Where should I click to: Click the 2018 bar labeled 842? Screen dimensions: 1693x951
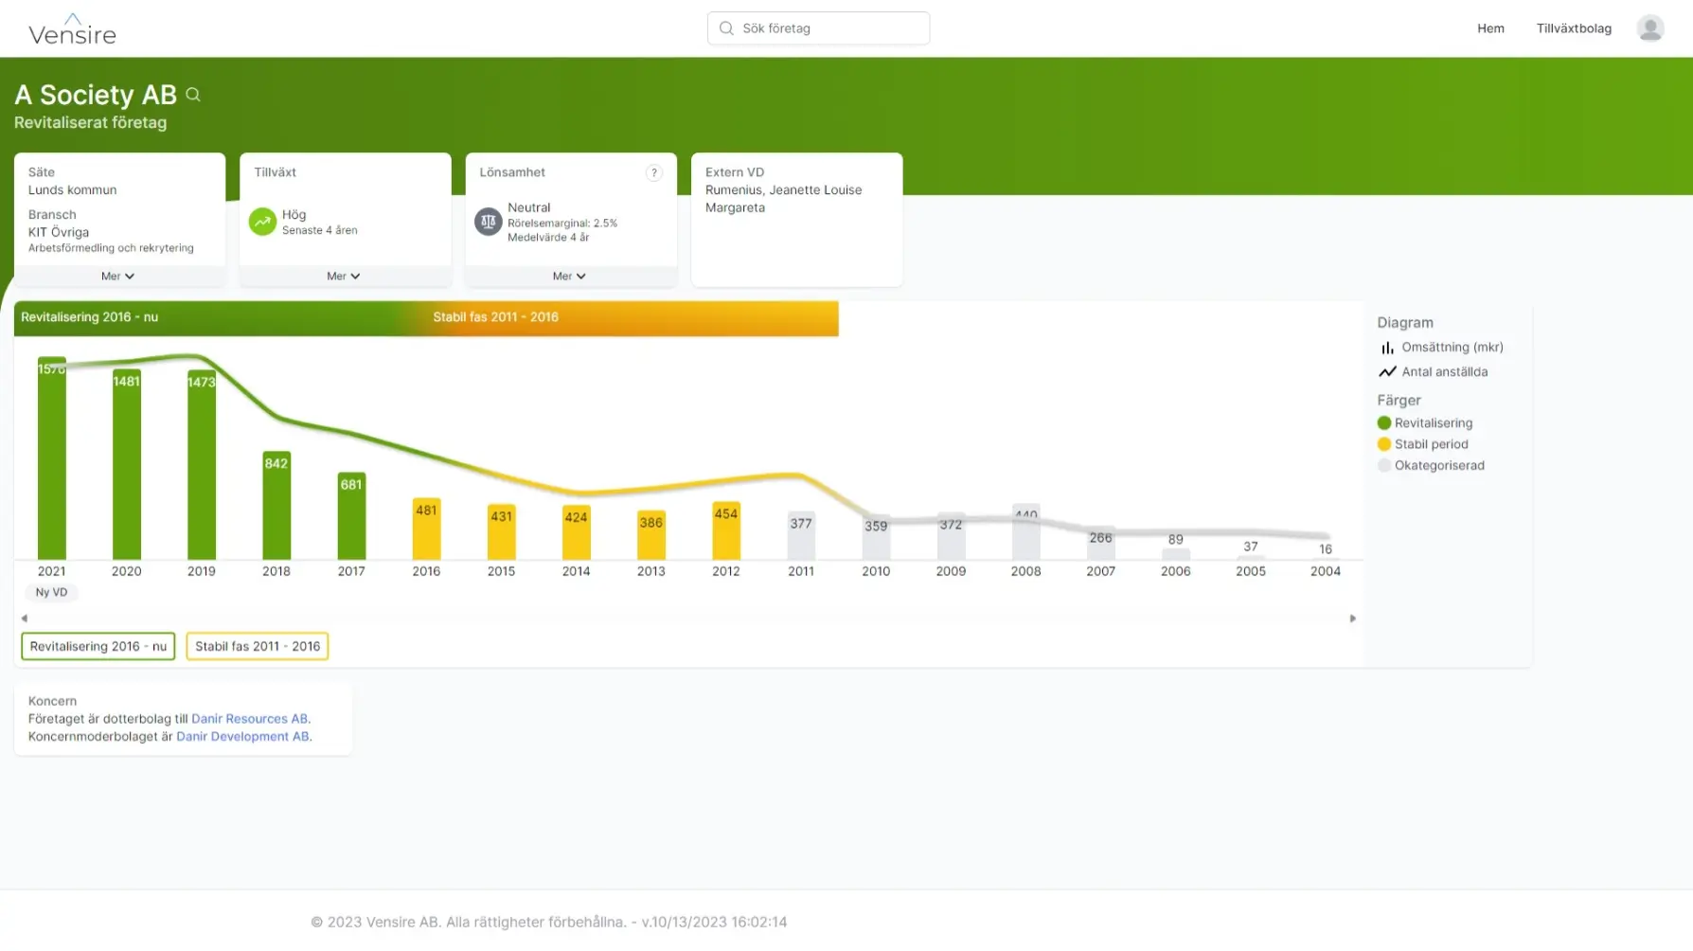[x=276, y=506]
